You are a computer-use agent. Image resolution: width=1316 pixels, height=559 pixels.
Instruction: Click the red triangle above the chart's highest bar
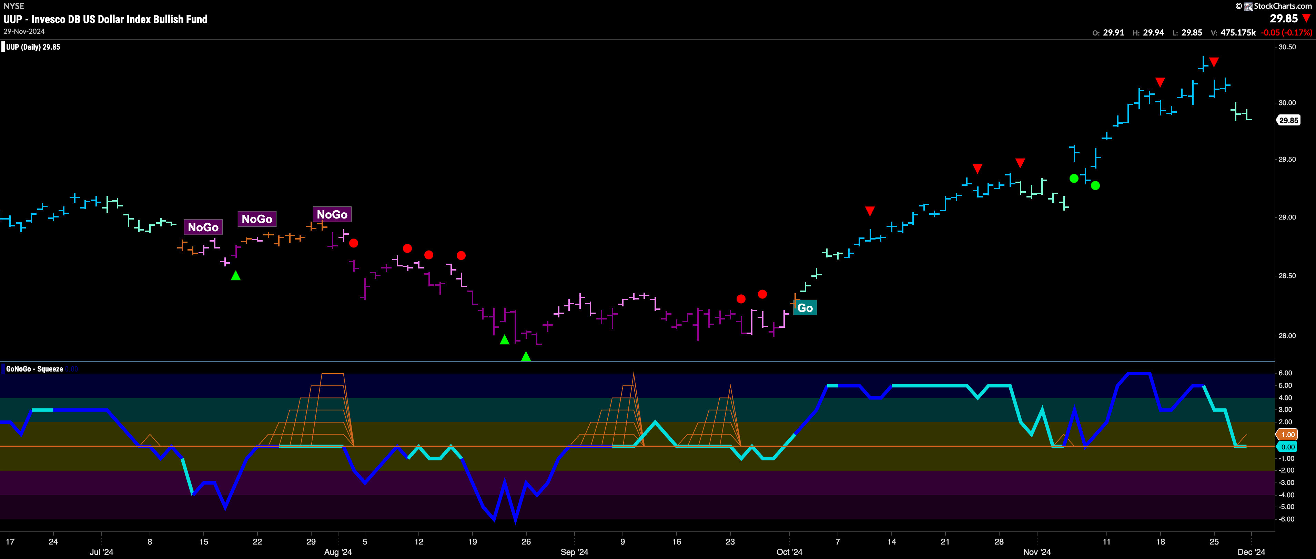click(1214, 62)
